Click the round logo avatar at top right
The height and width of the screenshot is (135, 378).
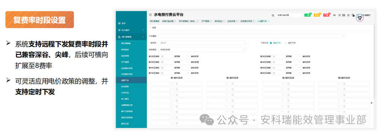(360, 18)
